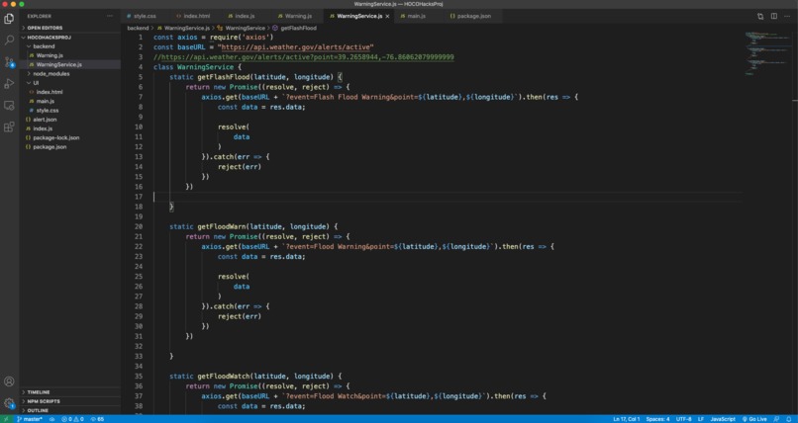Open the Accounts icon
This screenshot has height=423, width=798.
9,381
